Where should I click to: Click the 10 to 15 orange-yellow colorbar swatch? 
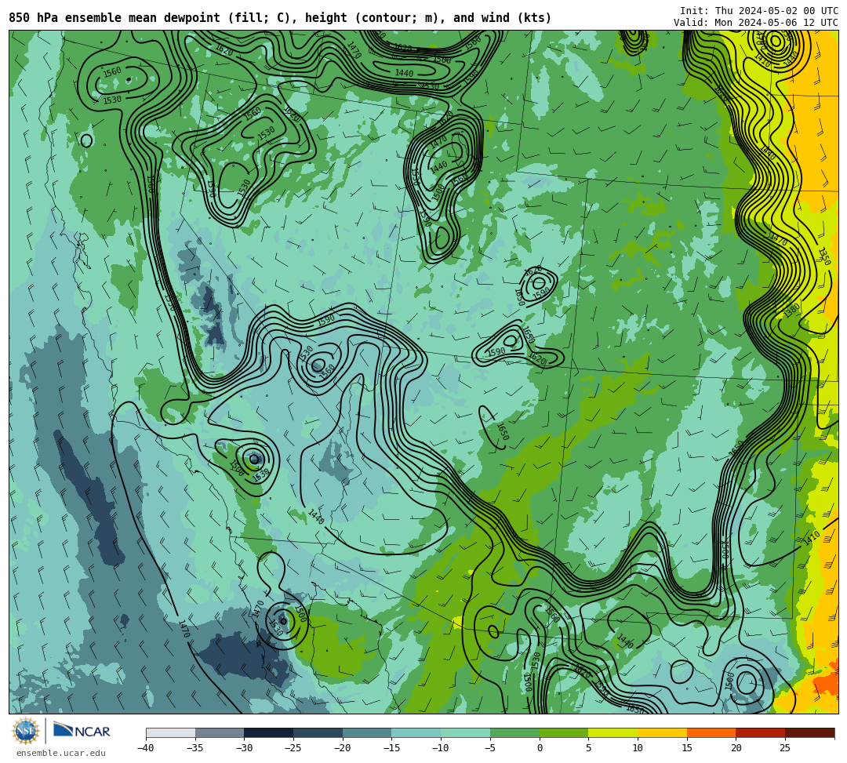662,732
